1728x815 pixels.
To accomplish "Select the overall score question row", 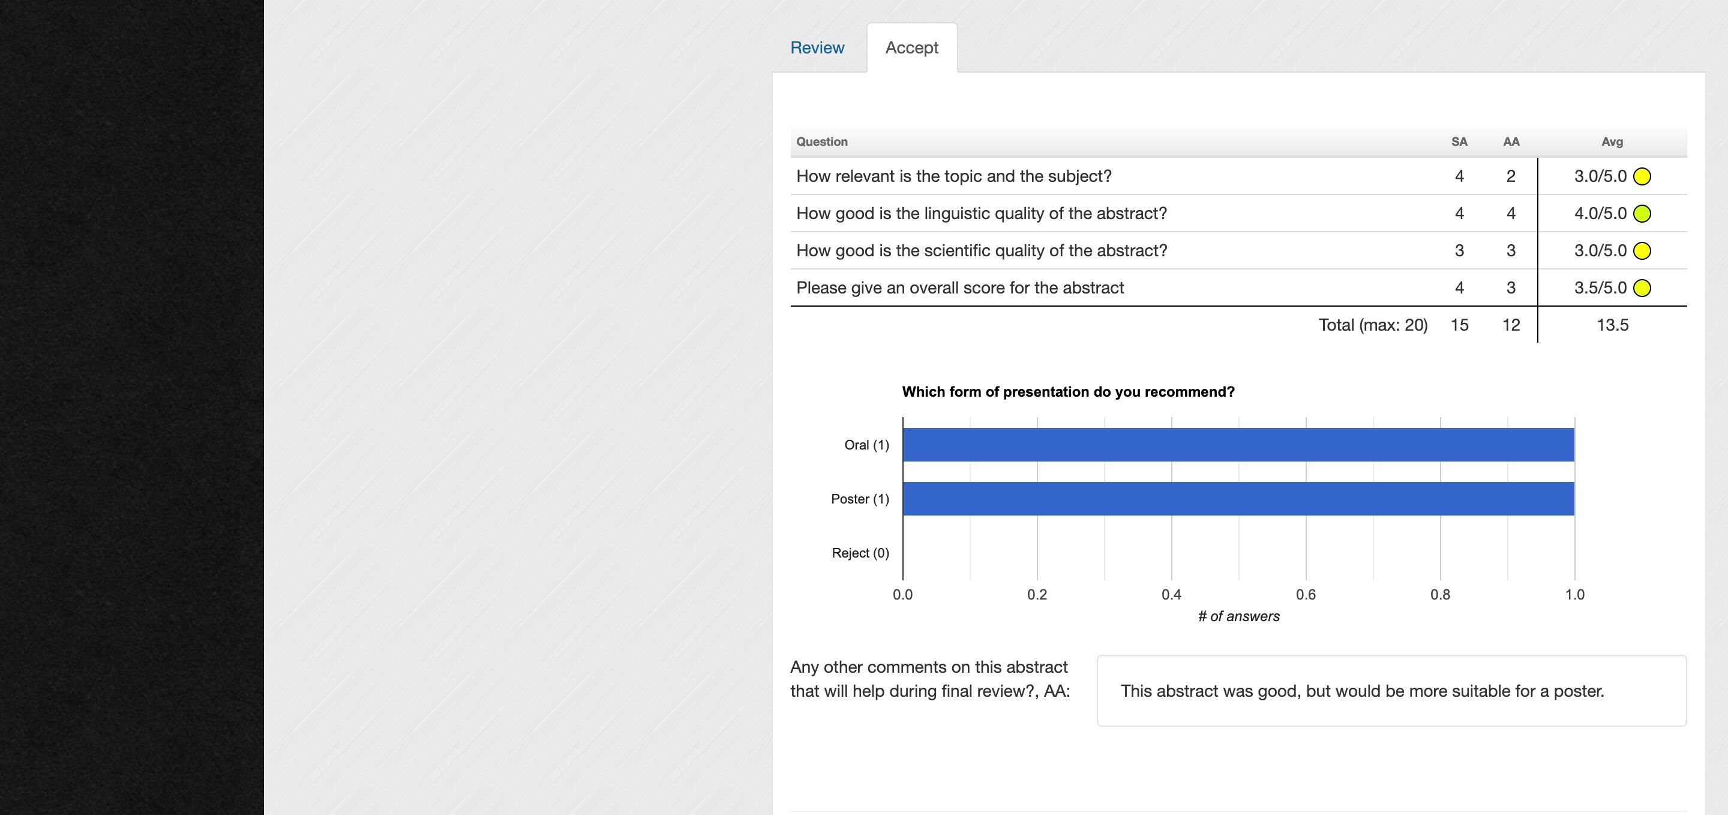I will (x=960, y=287).
